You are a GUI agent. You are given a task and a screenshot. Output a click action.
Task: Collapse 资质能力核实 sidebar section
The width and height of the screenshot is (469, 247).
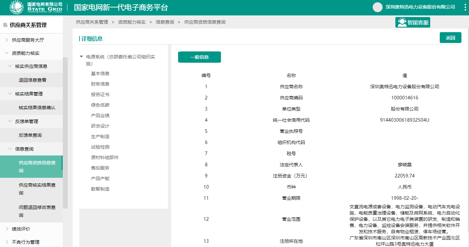click(7, 53)
